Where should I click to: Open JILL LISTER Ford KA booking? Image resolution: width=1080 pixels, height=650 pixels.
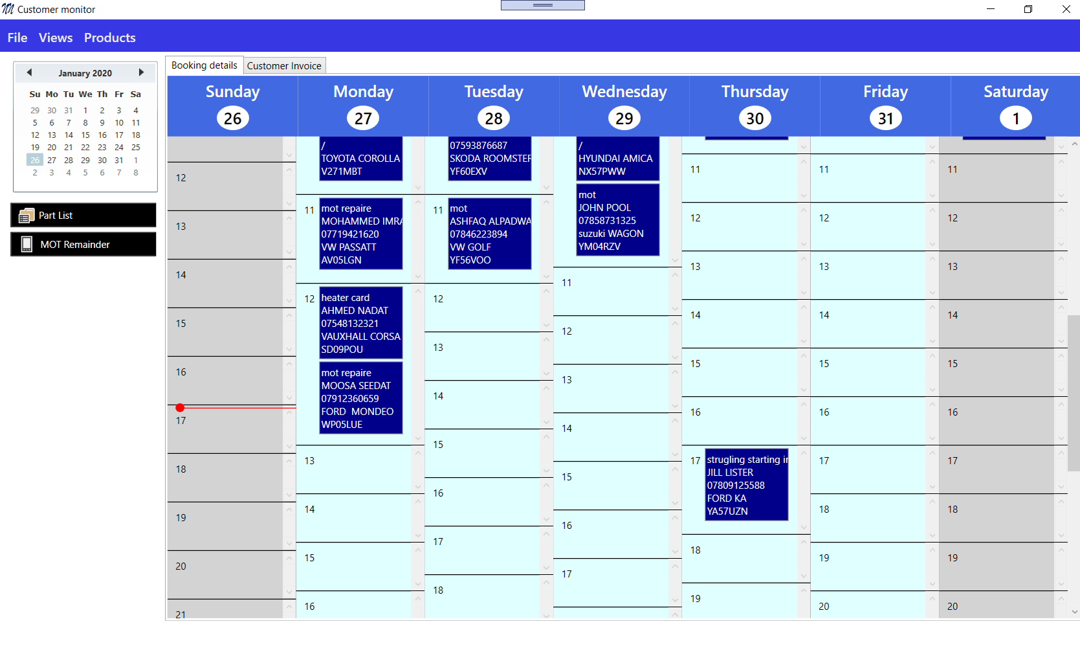point(747,485)
